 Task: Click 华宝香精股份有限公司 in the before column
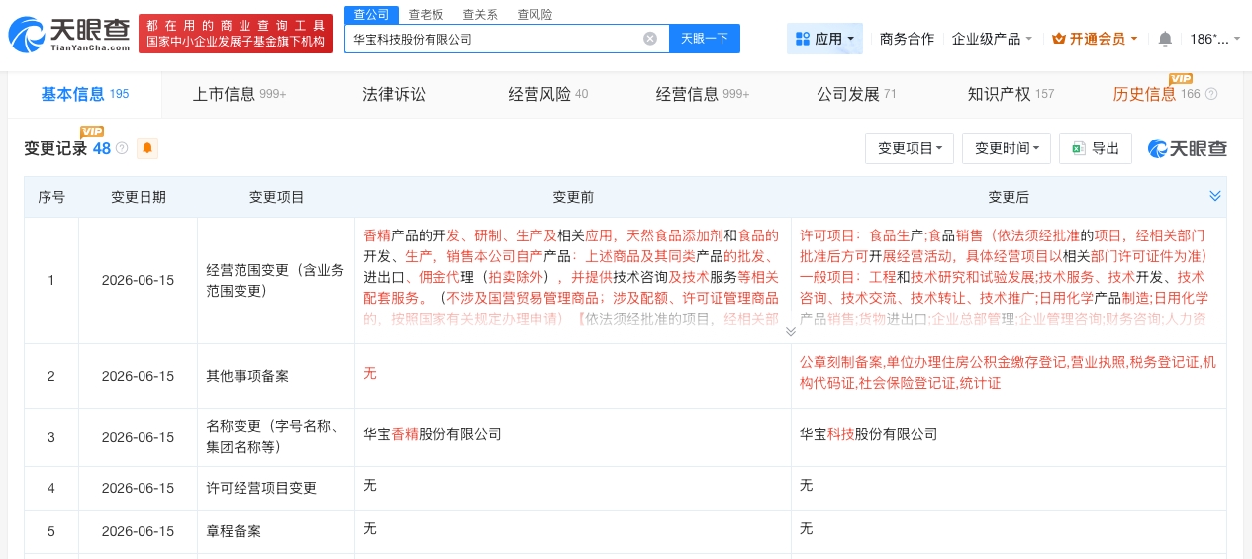click(433, 433)
